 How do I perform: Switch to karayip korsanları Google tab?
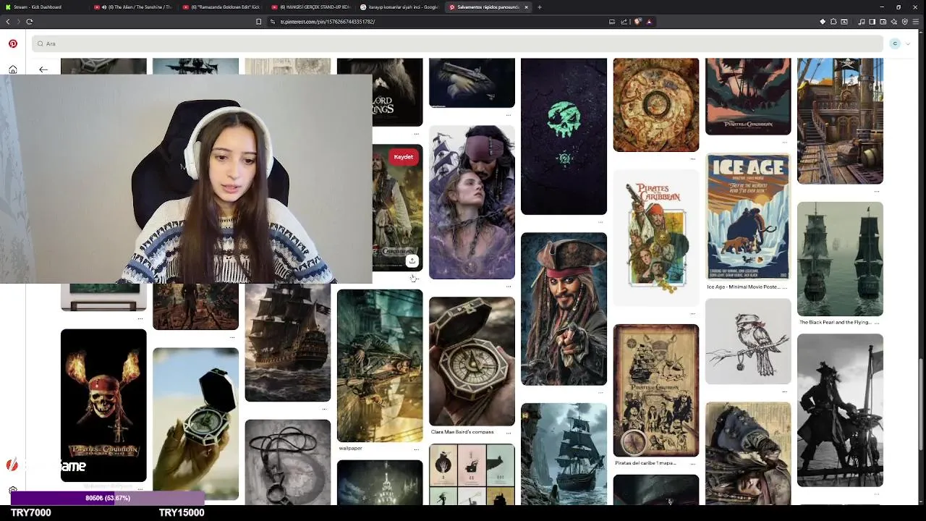pos(398,7)
